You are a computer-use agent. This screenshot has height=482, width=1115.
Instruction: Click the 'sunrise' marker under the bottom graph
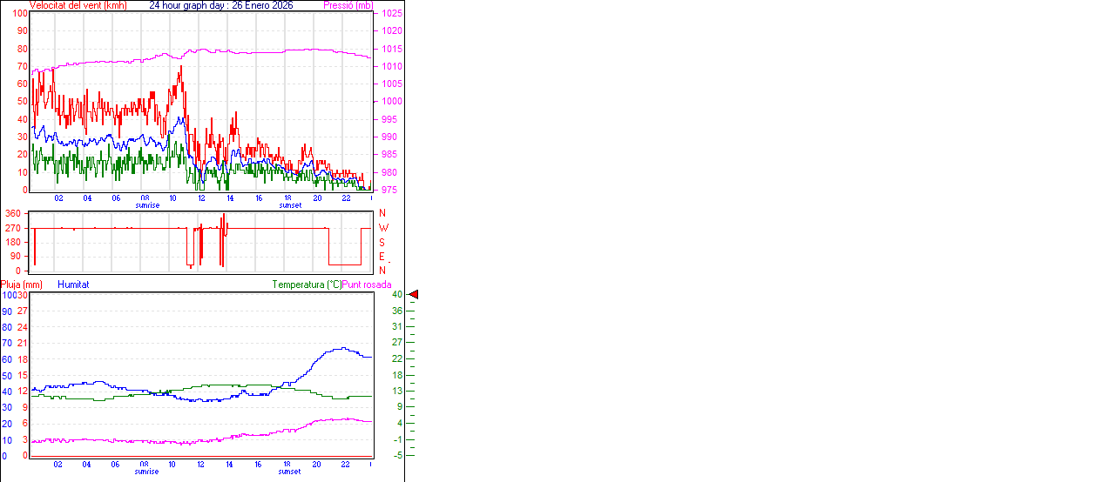click(147, 472)
